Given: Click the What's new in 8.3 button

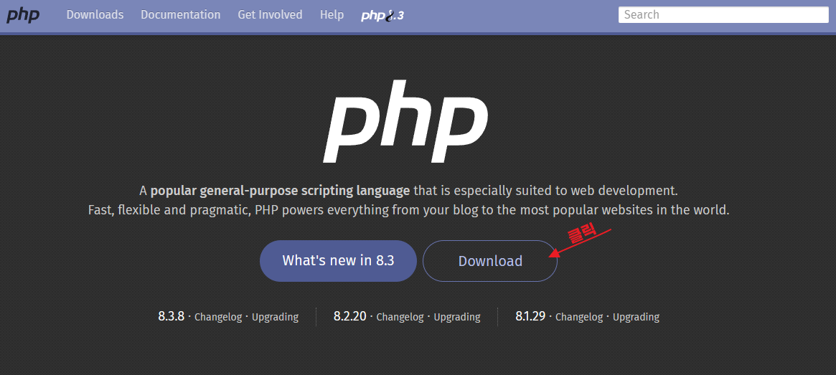Looking at the screenshot, I should [x=338, y=261].
